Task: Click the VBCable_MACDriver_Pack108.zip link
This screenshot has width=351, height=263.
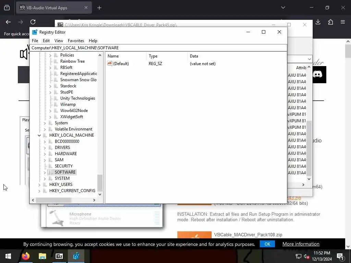Action: pyautogui.click(x=248, y=235)
